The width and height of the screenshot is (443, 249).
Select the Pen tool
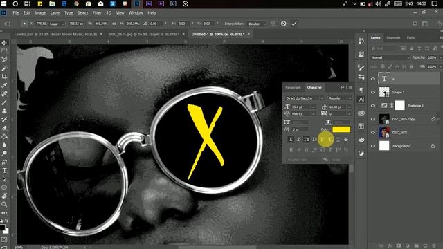click(4, 162)
